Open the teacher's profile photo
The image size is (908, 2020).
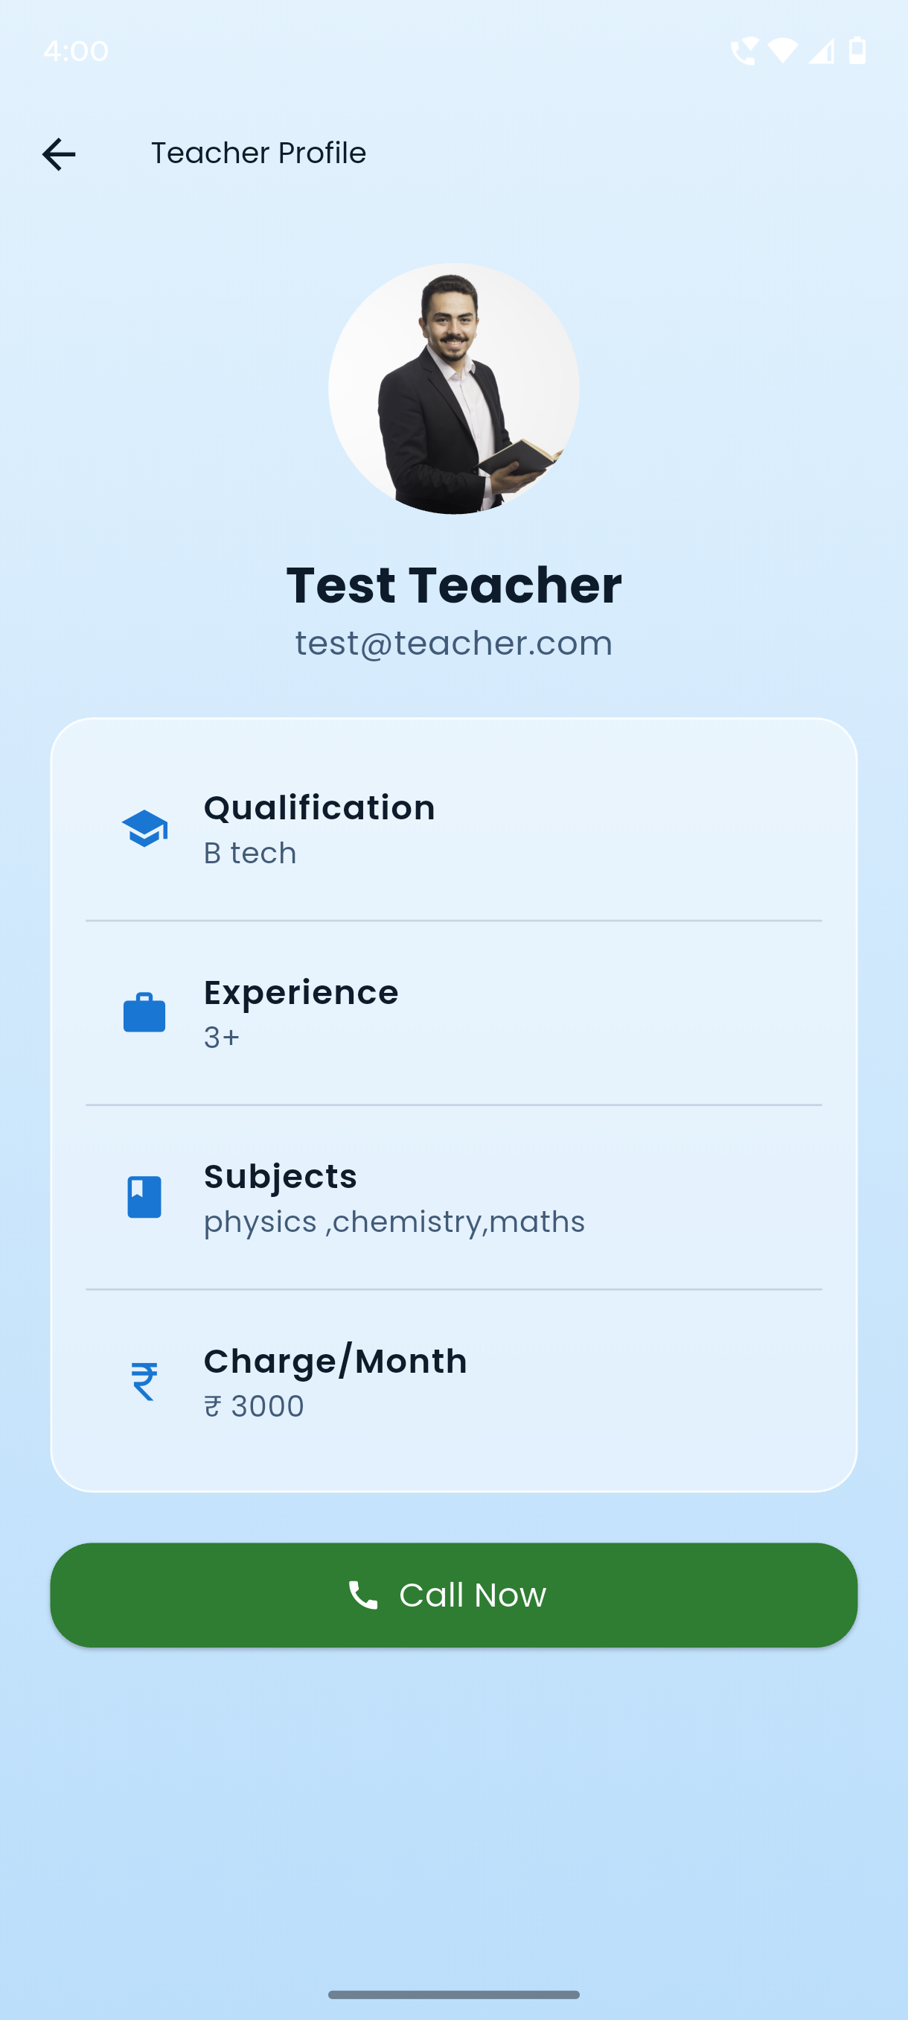[x=453, y=389]
